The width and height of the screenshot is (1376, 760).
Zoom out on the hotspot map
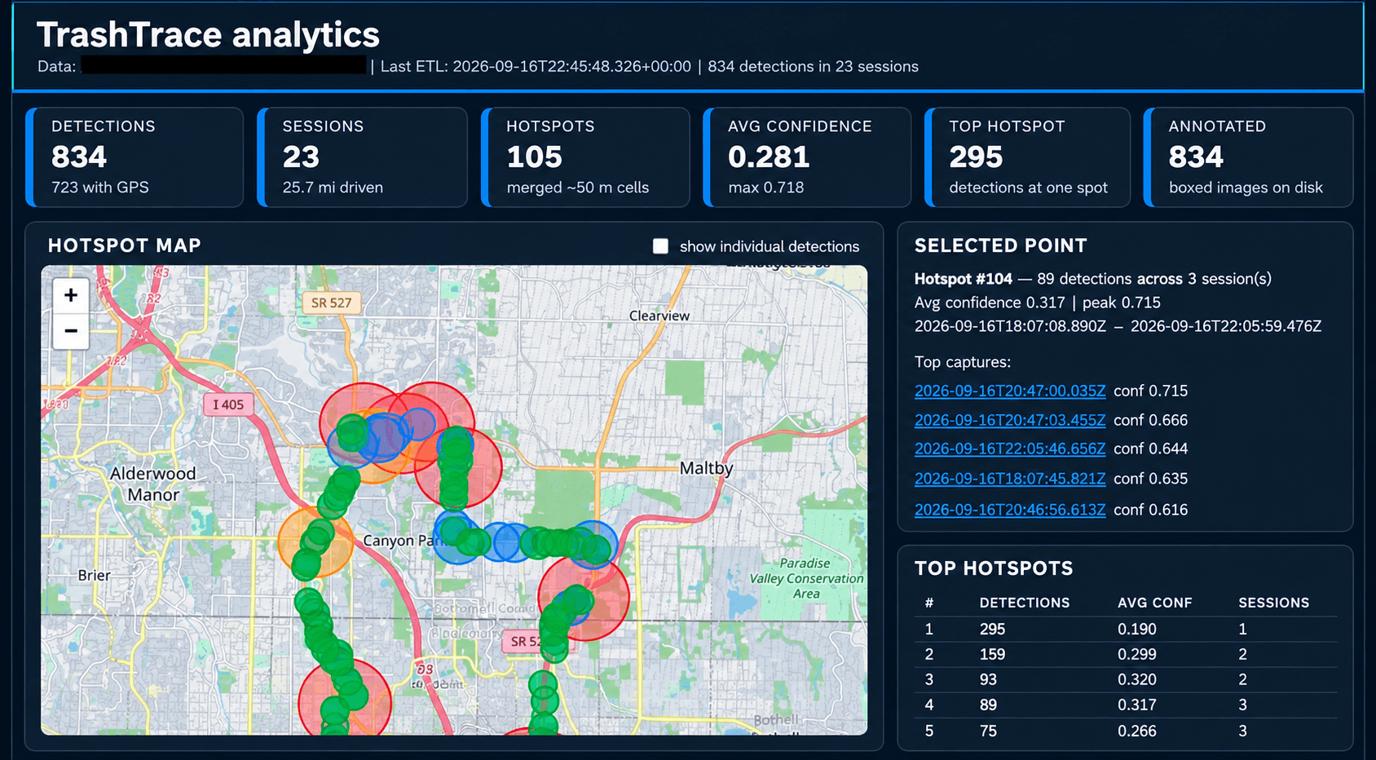click(x=71, y=331)
